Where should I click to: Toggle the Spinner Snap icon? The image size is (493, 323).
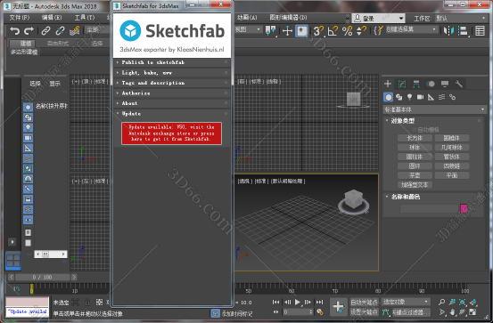(x=362, y=31)
